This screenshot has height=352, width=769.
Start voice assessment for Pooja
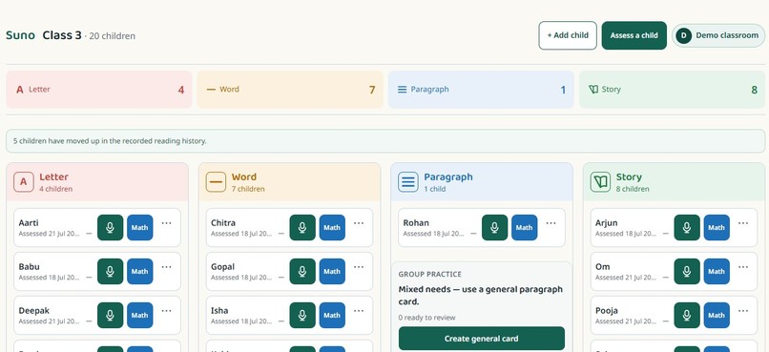687,315
